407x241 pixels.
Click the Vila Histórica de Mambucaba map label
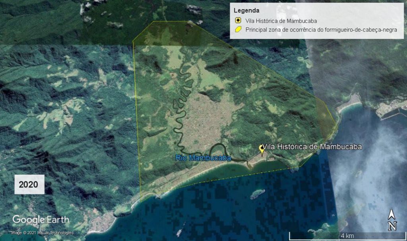(x=312, y=147)
